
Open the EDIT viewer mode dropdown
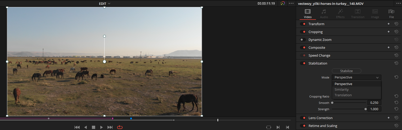coord(105,4)
